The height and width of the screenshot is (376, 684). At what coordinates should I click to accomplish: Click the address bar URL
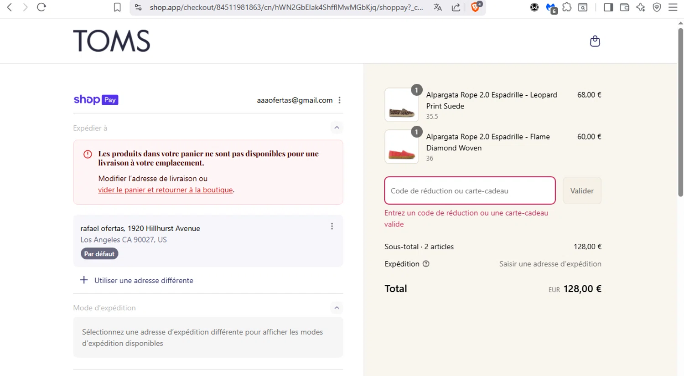[x=286, y=7]
